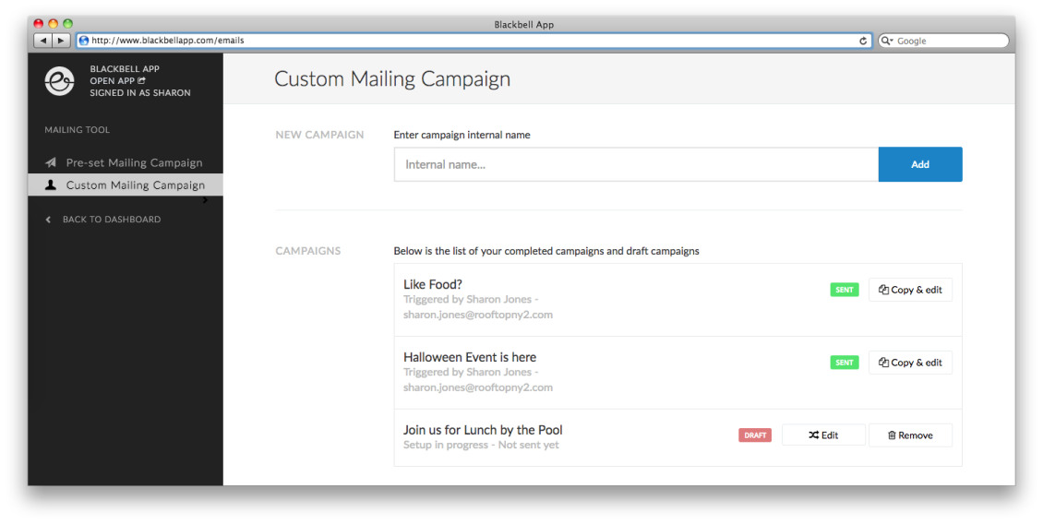Click the browser back arrow button
The height and width of the screenshot is (524, 1043).
coord(43,41)
